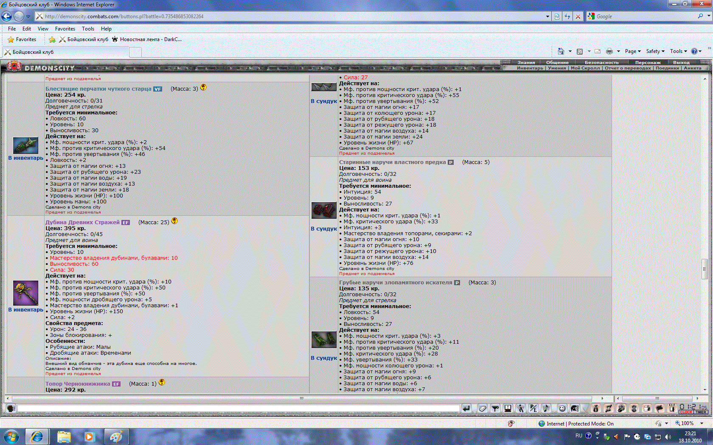Viewport: 713px width, 445px height.
Task: Click the money bag info icon
Action: [596, 408]
